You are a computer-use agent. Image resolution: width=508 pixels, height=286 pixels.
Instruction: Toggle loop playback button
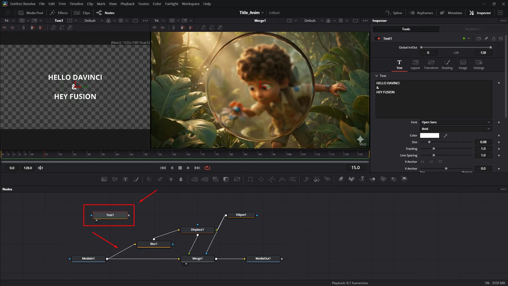tap(207, 168)
